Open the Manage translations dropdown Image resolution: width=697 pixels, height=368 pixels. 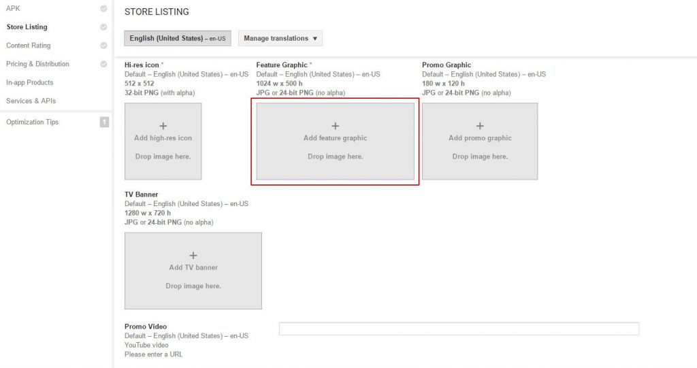pyautogui.click(x=280, y=39)
